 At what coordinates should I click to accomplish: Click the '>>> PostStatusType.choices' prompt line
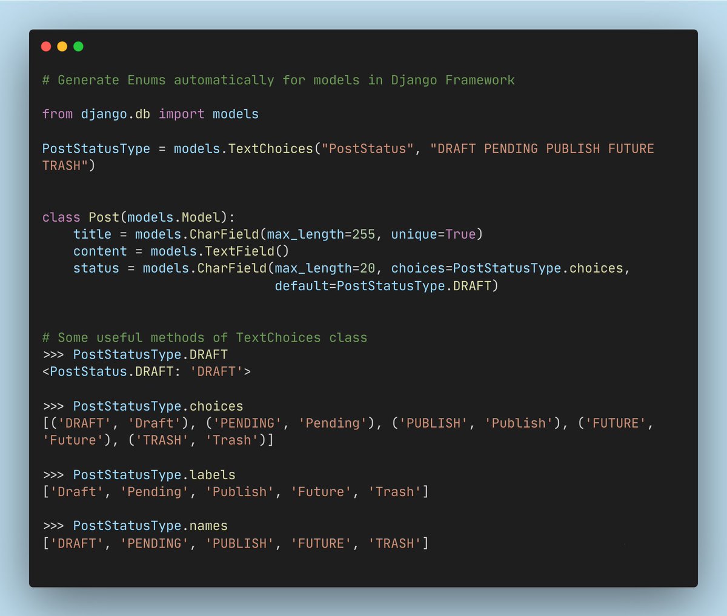143,406
